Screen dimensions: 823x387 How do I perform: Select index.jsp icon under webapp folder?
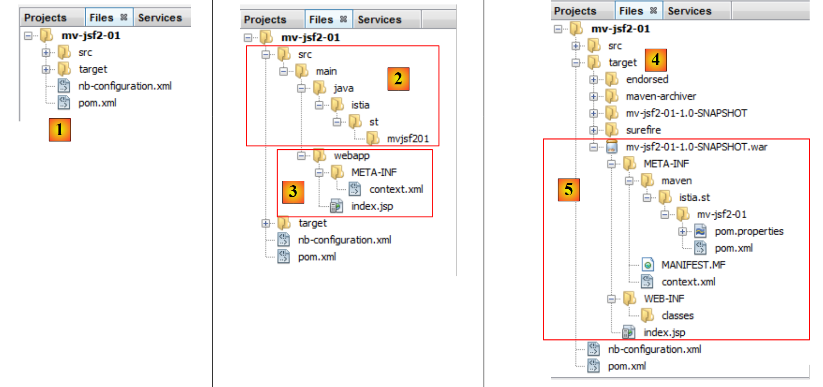coord(336,206)
